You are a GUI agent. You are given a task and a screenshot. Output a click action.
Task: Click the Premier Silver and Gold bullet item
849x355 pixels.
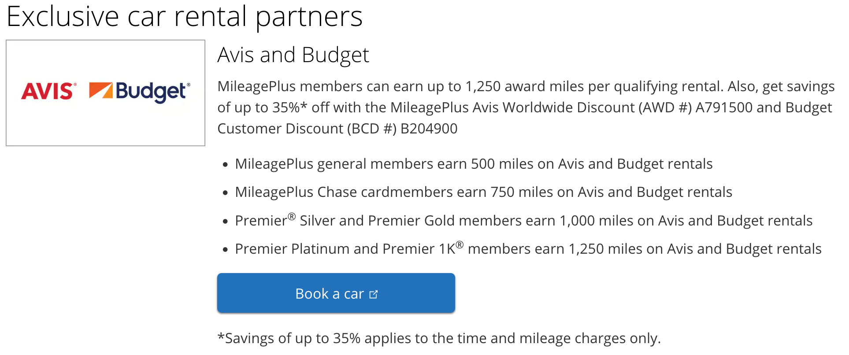point(523,220)
